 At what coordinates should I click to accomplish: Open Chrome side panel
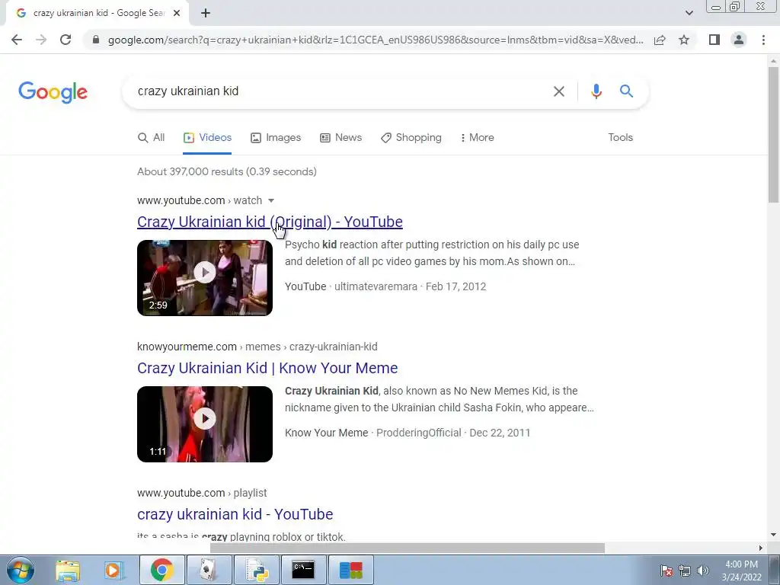click(x=714, y=40)
